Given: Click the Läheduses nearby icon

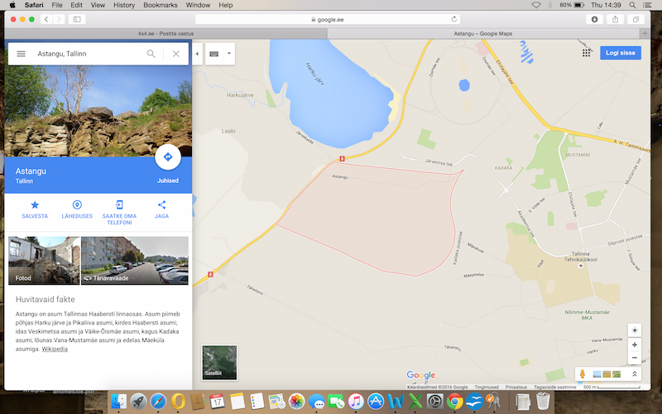Looking at the screenshot, I should point(77,205).
